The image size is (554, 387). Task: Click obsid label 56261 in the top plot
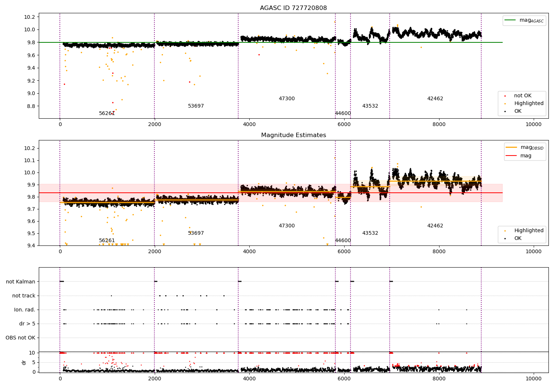click(107, 114)
